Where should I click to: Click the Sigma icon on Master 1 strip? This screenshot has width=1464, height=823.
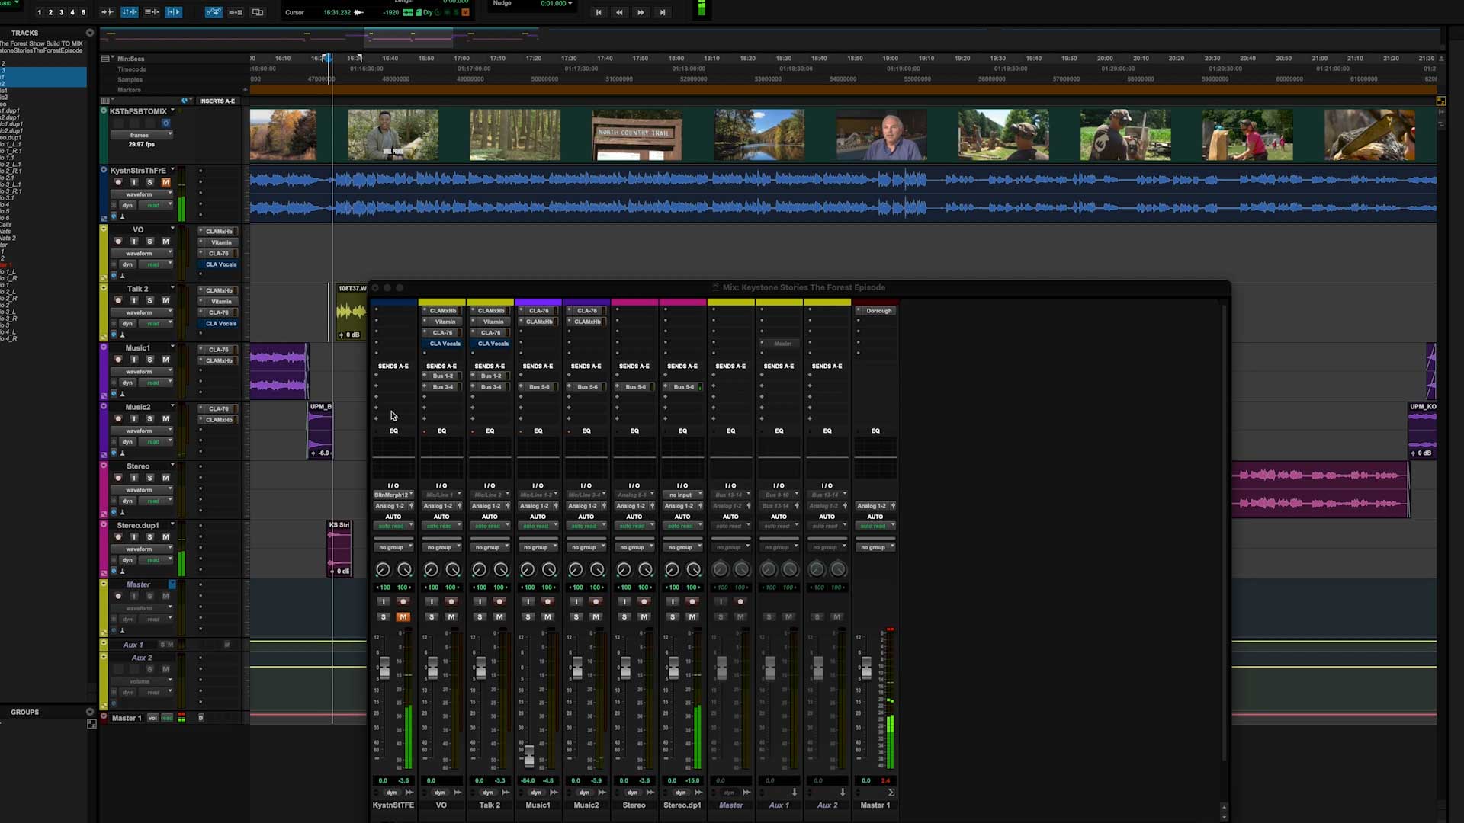891,793
